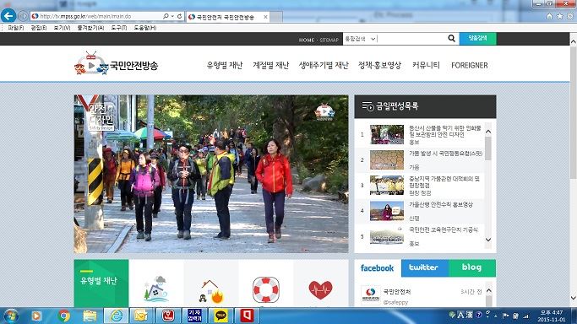Image resolution: width=577 pixels, height=324 pixels.
Task: Open the FOREIGNER navigation item
Action: click(469, 65)
